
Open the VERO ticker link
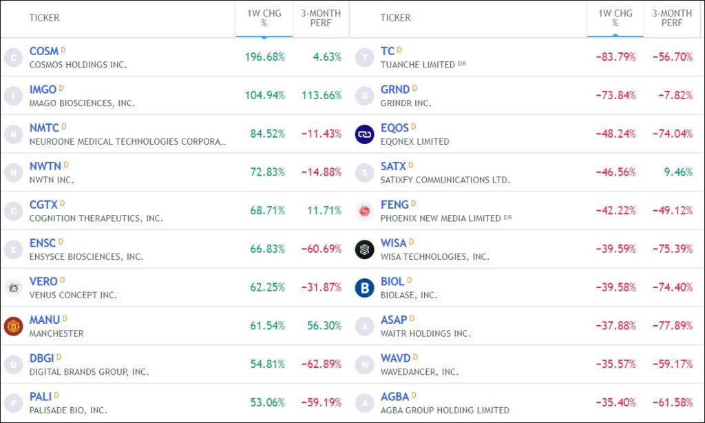tap(43, 282)
